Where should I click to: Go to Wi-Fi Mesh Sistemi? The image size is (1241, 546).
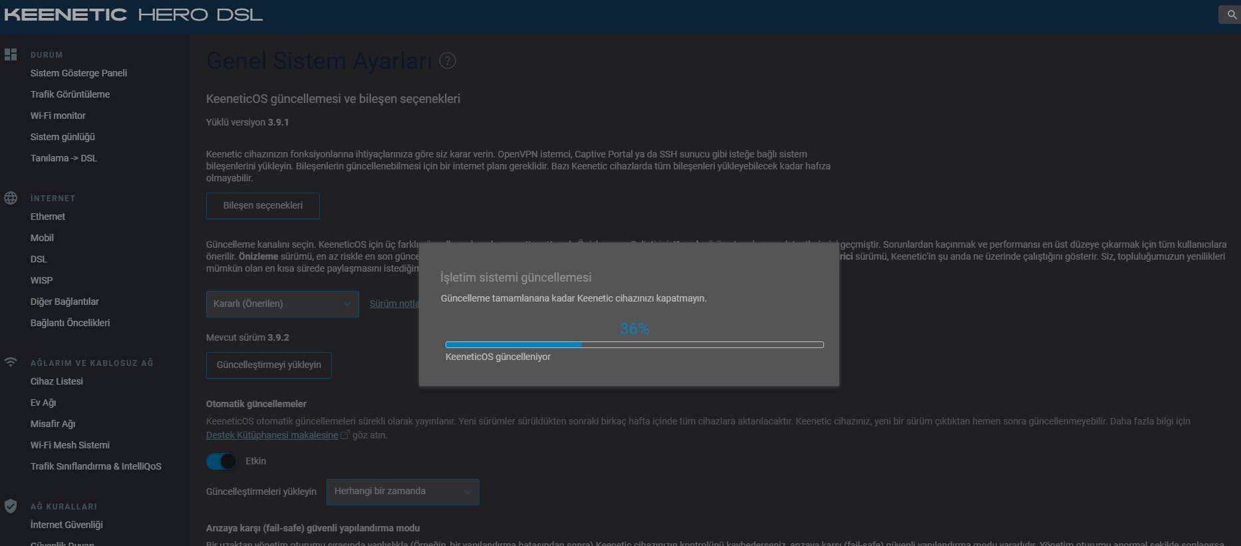pyautogui.click(x=70, y=445)
